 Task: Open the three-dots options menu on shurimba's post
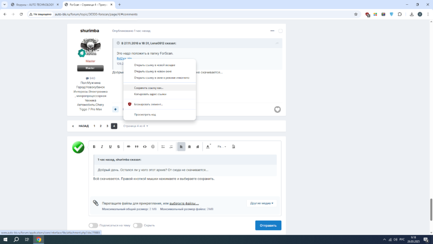272,31
